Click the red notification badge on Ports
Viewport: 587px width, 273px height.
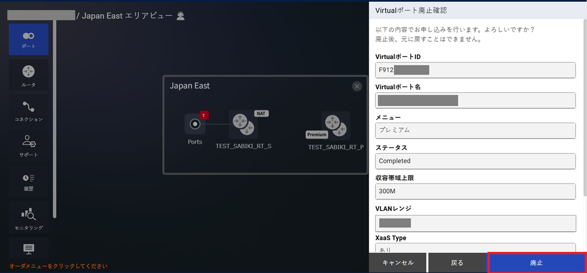[x=205, y=115]
